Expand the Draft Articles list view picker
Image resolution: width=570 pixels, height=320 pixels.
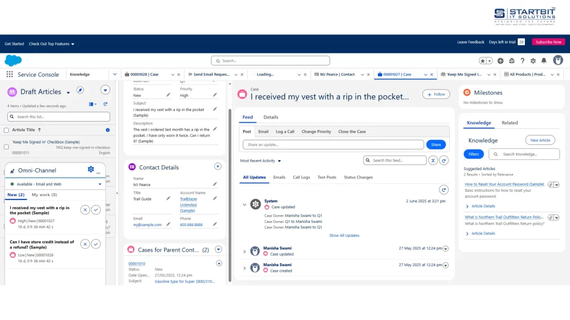(68, 93)
